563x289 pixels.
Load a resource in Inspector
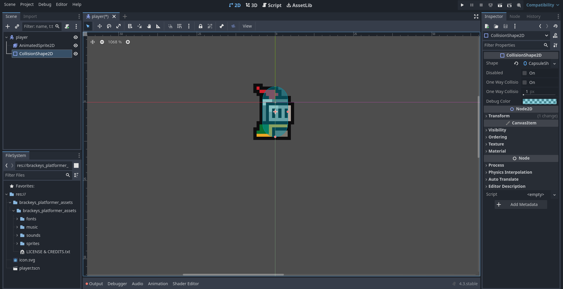coord(496,26)
